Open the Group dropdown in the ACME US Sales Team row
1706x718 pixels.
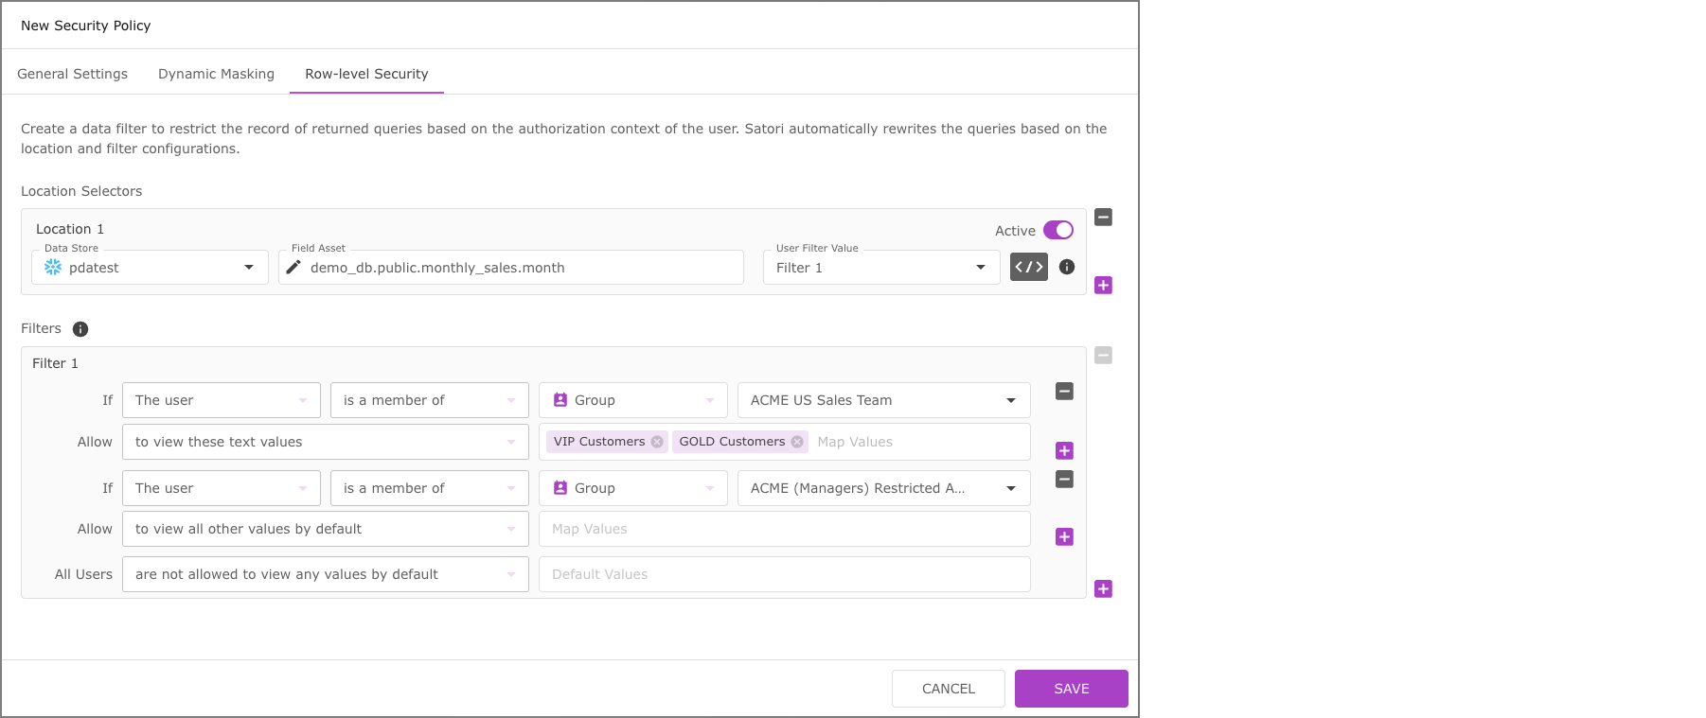pyautogui.click(x=633, y=400)
